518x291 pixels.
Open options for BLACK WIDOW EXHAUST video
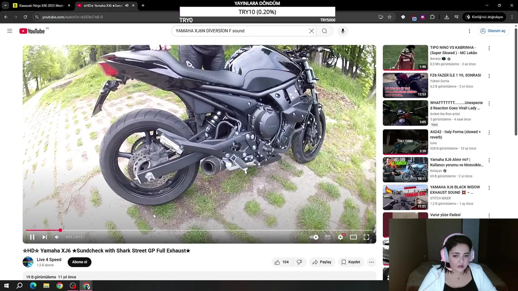click(489, 188)
